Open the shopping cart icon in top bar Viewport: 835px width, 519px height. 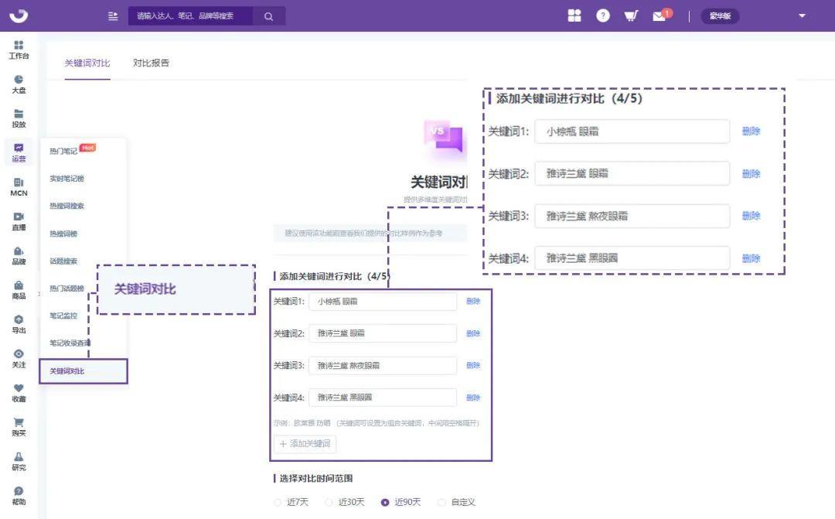coord(631,15)
